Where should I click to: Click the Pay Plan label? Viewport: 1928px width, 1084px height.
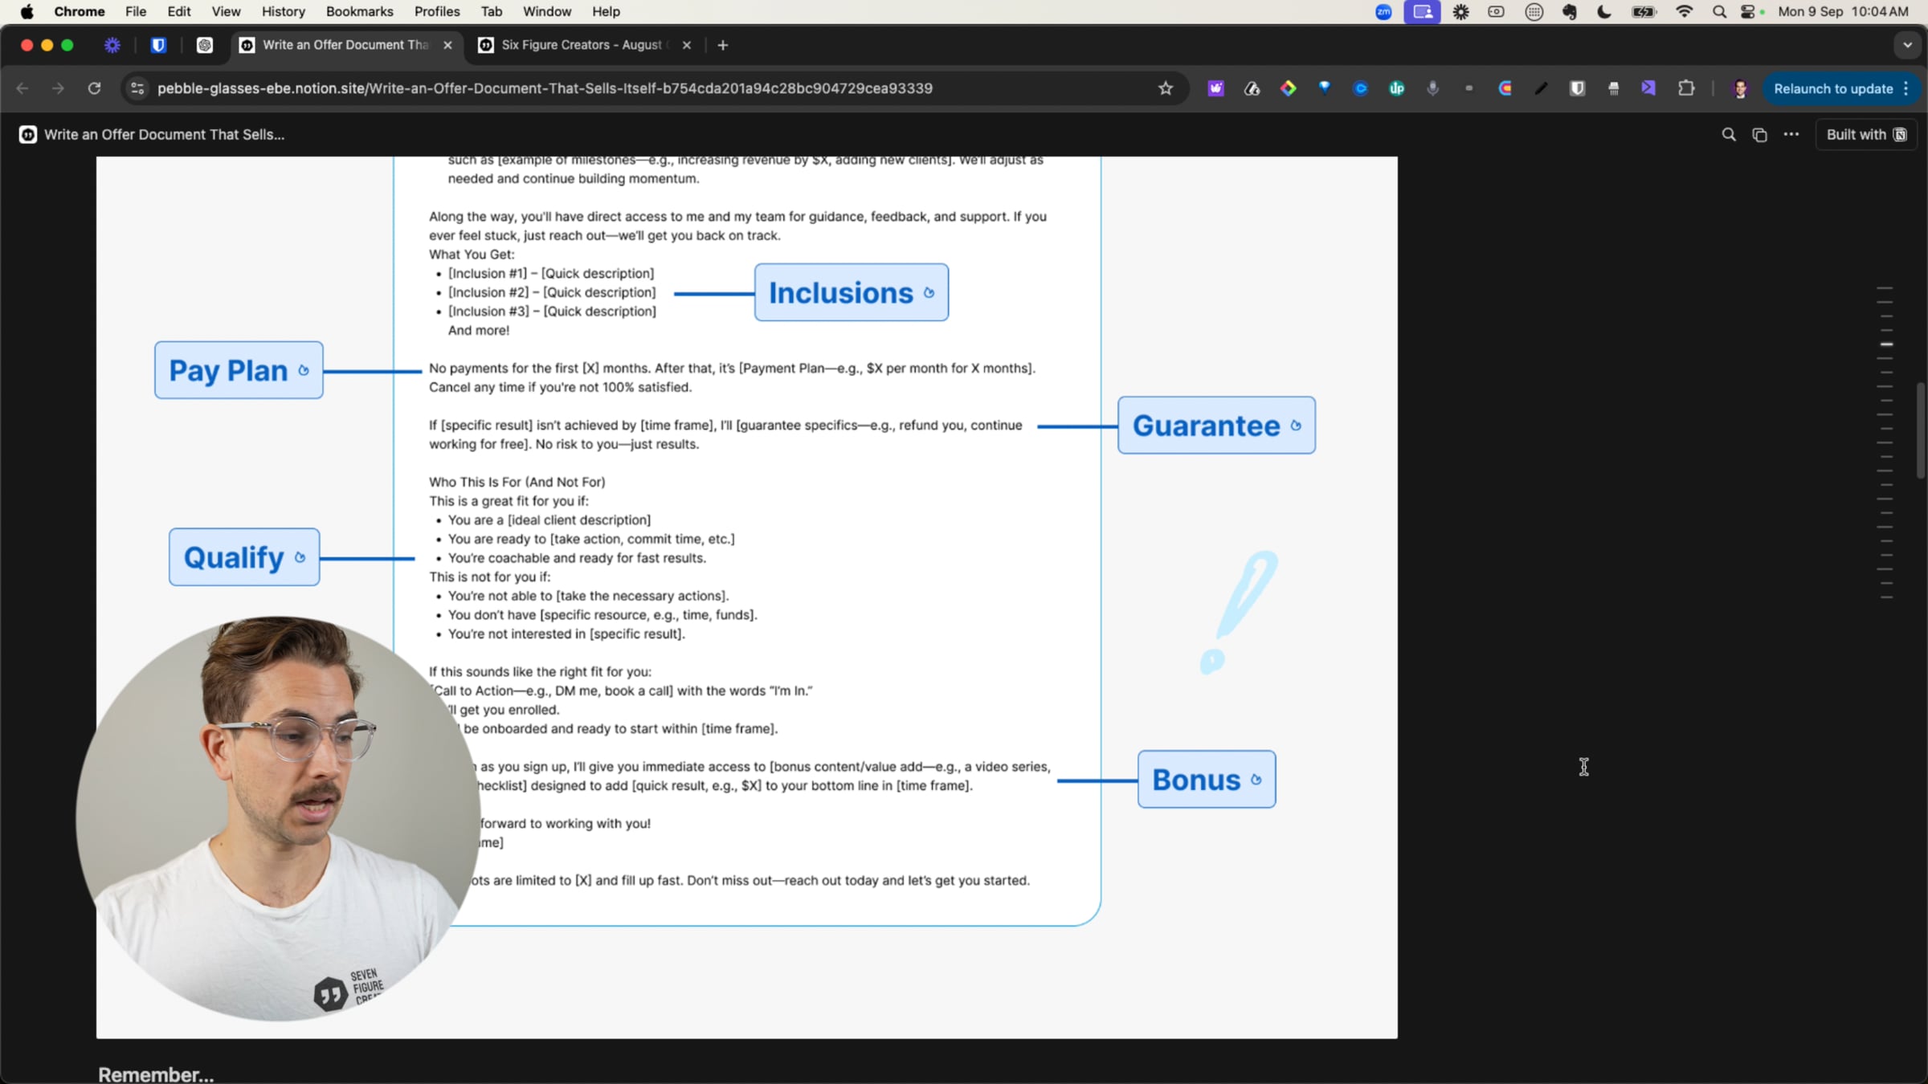pos(239,370)
